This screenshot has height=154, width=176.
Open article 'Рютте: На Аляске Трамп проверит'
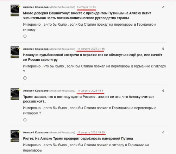[78, 139]
